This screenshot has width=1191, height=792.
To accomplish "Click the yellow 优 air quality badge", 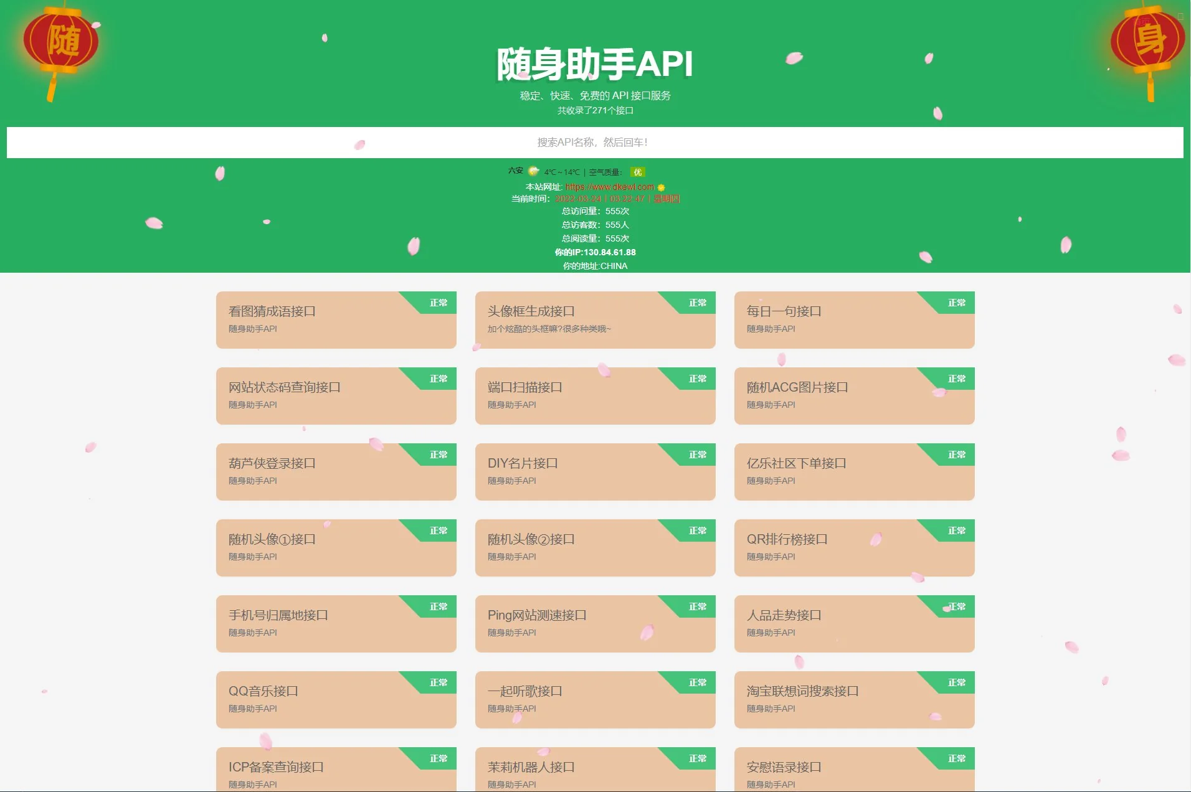I will pyautogui.click(x=637, y=172).
